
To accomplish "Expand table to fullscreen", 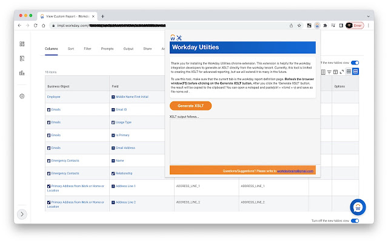I will 342,72.
